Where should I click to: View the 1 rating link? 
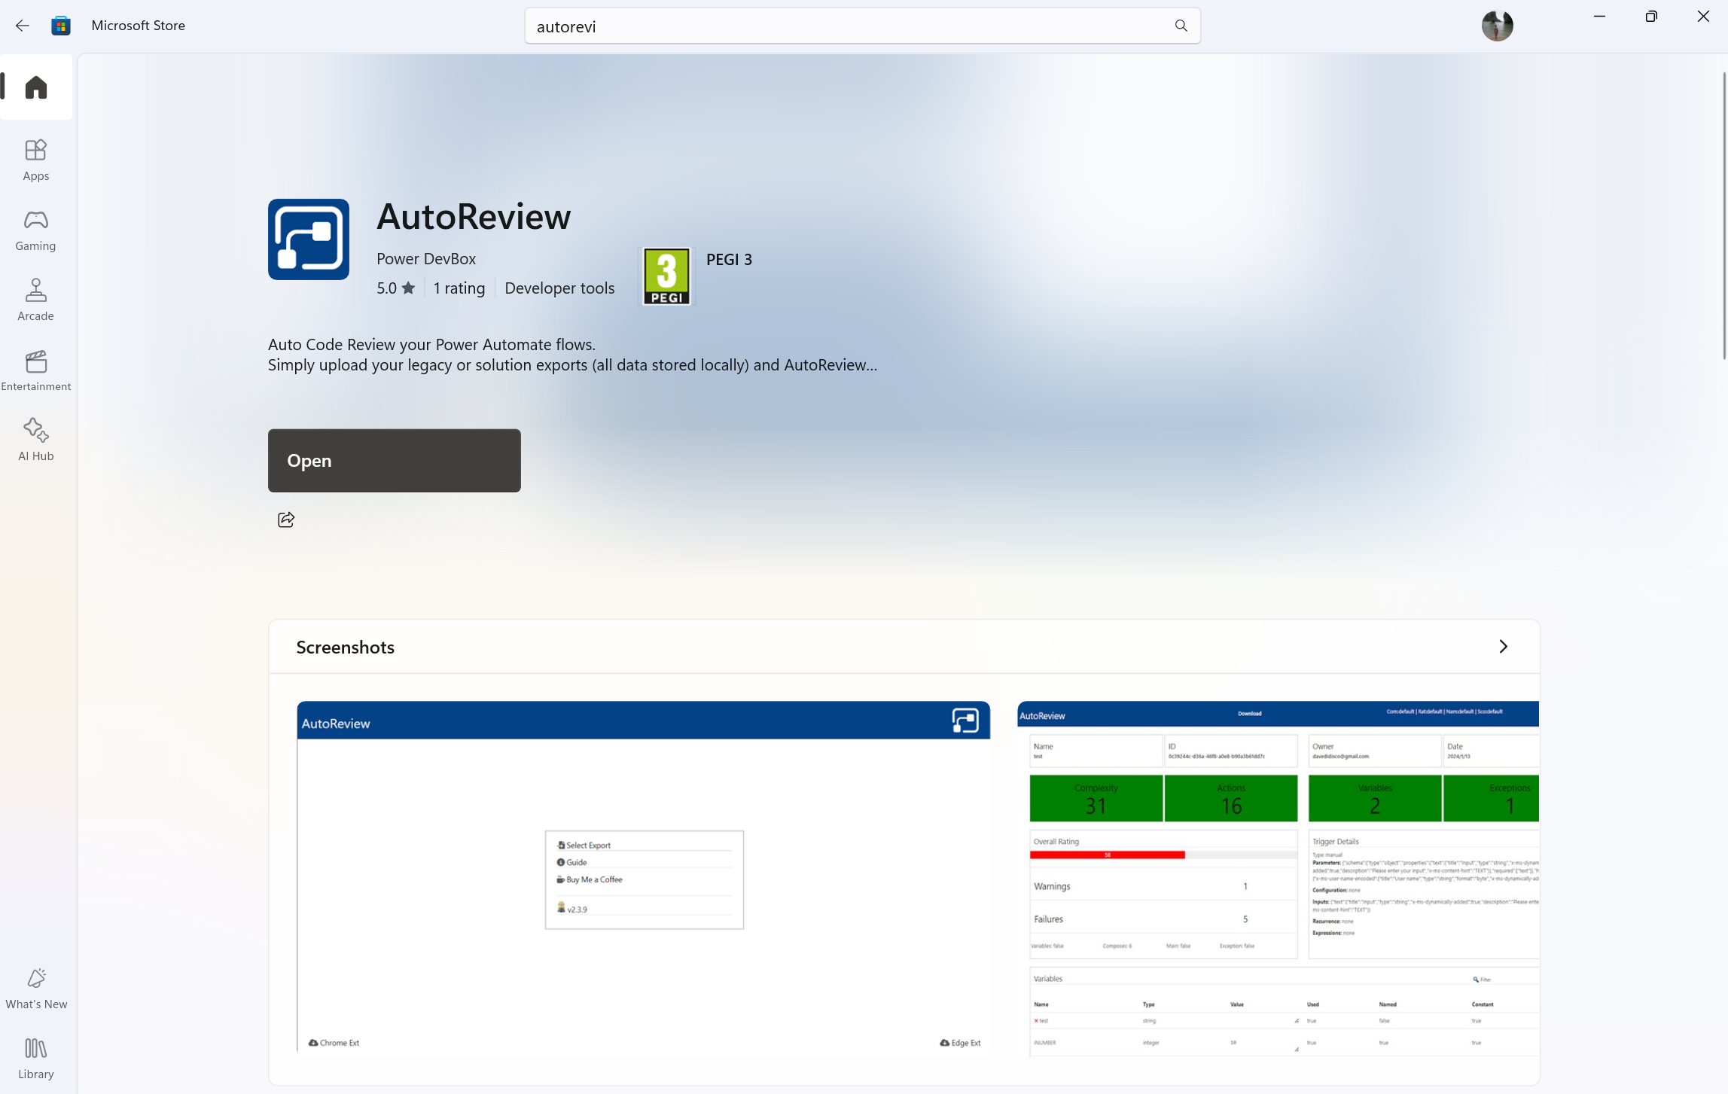459,288
